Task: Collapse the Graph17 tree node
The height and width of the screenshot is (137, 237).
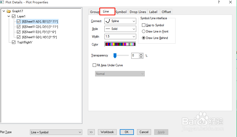Action: [x=4, y=11]
